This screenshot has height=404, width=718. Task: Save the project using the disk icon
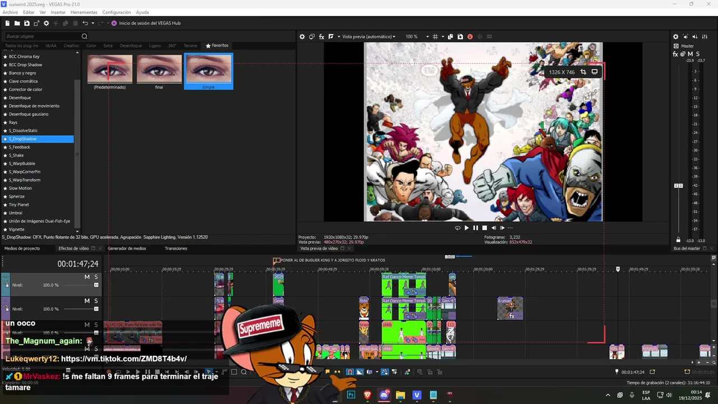pos(26,23)
